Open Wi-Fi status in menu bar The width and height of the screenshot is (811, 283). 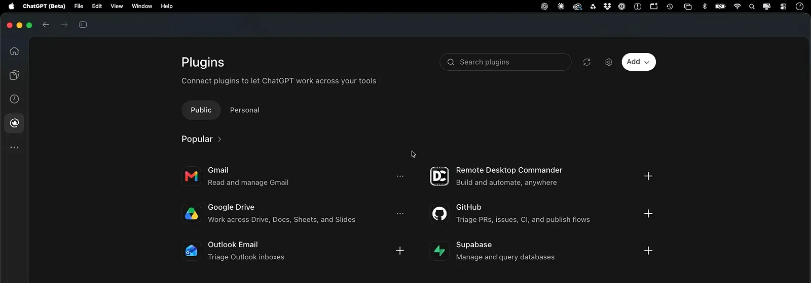(x=737, y=7)
